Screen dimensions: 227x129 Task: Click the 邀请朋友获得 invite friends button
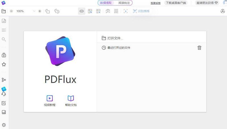(x=207, y=3)
